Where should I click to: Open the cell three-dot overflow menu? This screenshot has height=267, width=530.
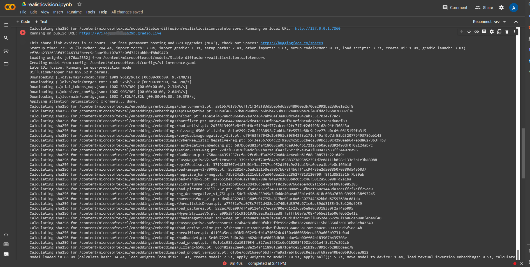click(514, 32)
